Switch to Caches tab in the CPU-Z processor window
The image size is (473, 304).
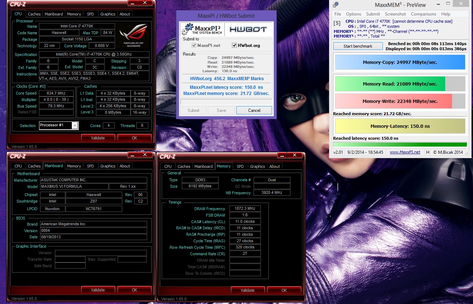[x=34, y=14]
